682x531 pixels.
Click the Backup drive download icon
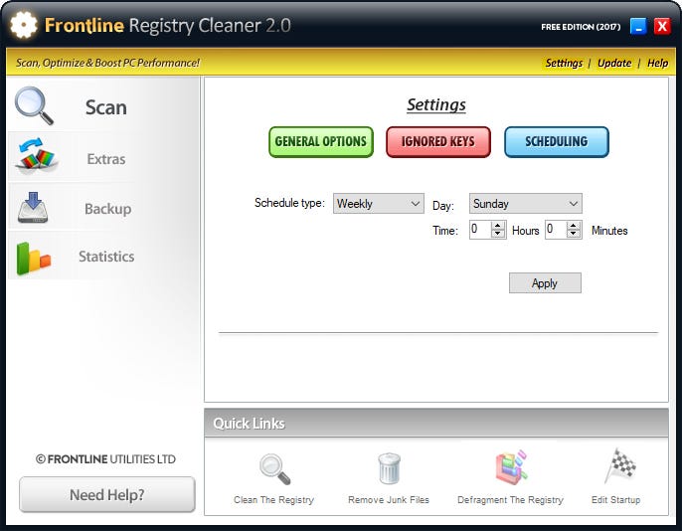pos(33,208)
